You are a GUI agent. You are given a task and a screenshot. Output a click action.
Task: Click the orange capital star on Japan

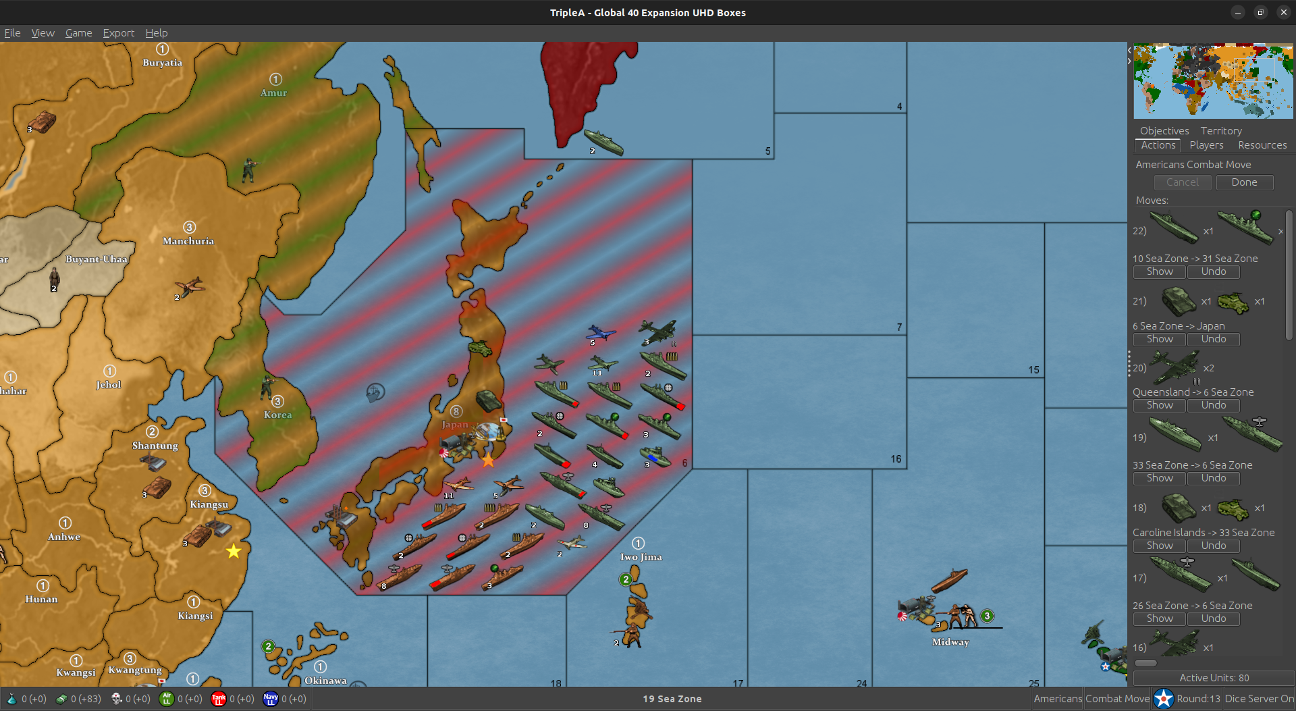coord(488,461)
